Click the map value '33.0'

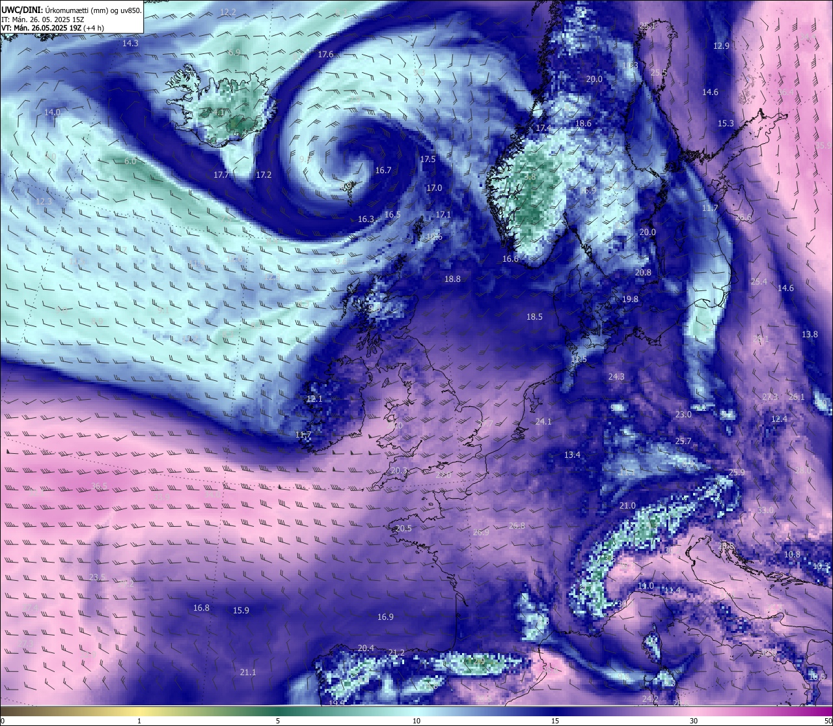coord(765,510)
